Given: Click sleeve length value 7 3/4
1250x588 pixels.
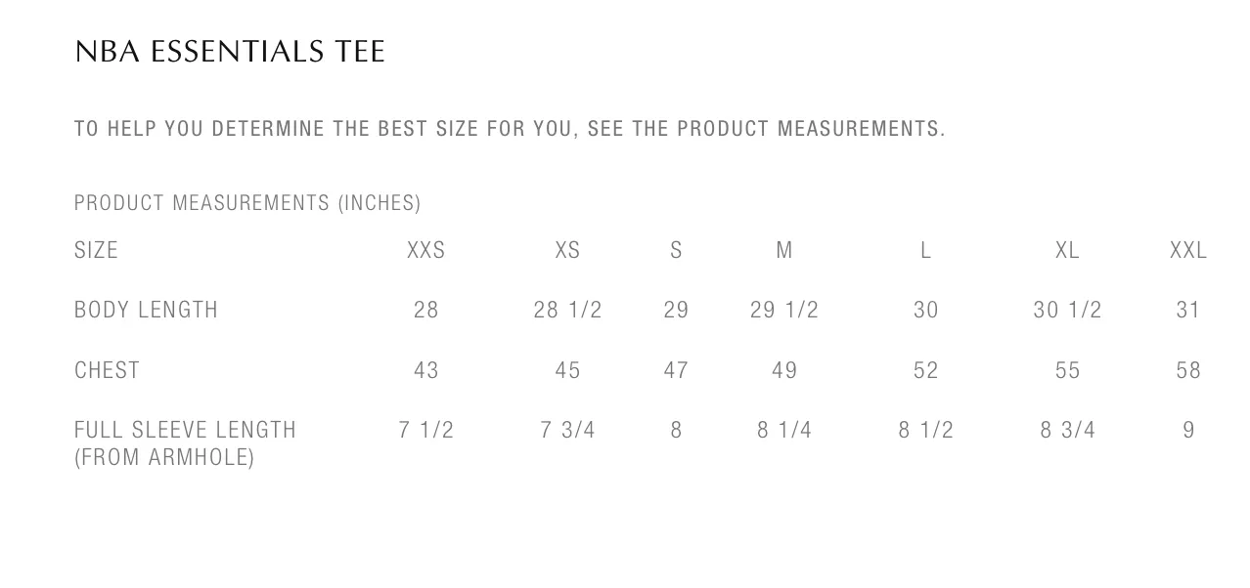Looking at the screenshot, I should [567, 431].
